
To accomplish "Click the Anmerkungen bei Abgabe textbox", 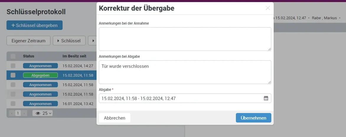I will point(185,72).
